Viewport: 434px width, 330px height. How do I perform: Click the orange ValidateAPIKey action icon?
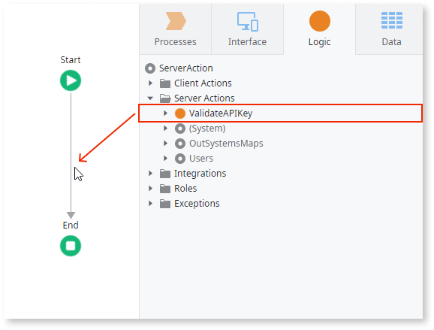point(180,114)
